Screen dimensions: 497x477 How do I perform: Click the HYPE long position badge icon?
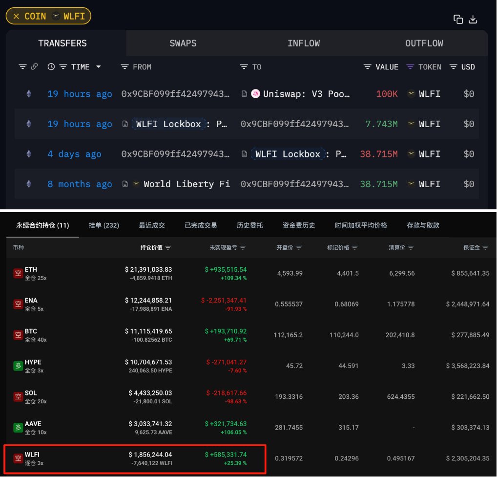tap(18, 366)
